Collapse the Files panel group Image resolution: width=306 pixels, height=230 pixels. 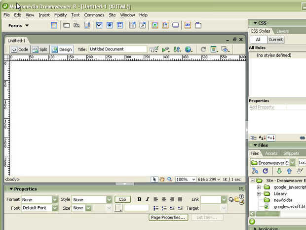[255, 145]
